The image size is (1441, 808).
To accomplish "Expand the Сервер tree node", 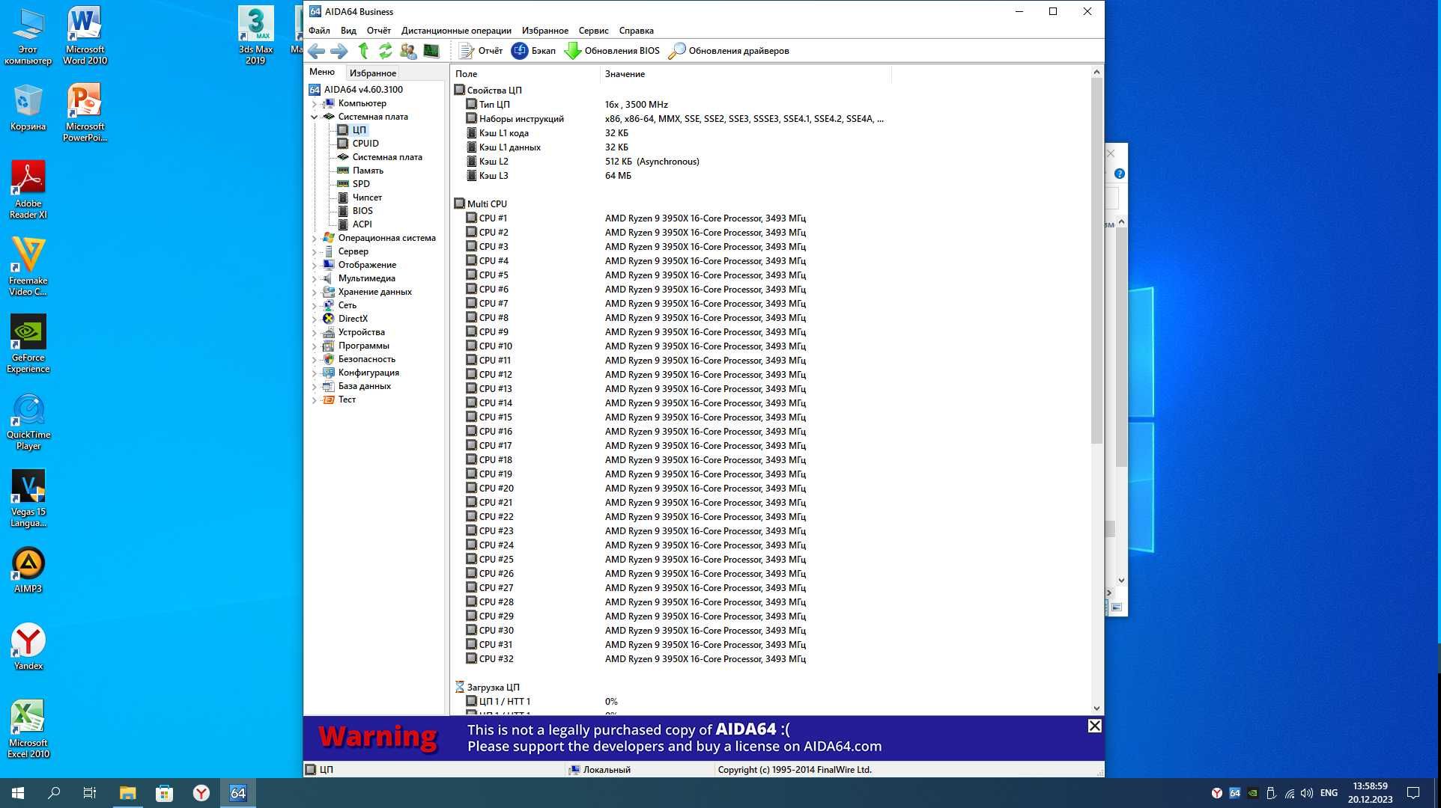I will (x=315, y=251).
